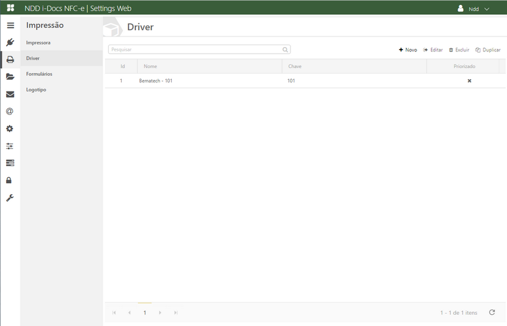Click the Novo button

pyautogui.click(x=407, y=50)
